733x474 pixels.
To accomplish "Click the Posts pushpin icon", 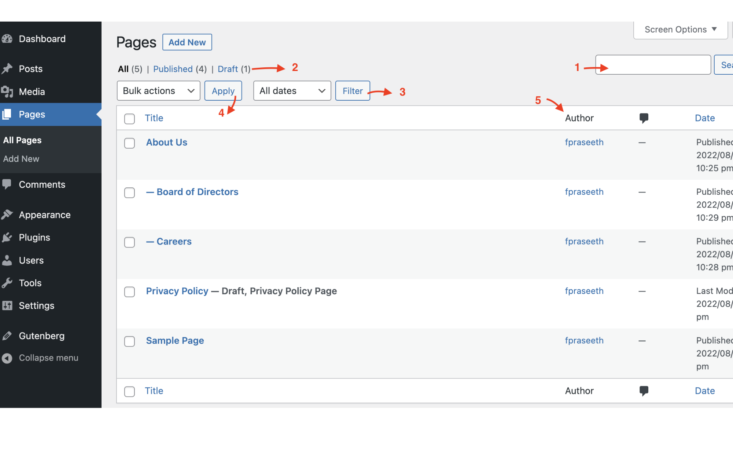I will coord(7,69).
